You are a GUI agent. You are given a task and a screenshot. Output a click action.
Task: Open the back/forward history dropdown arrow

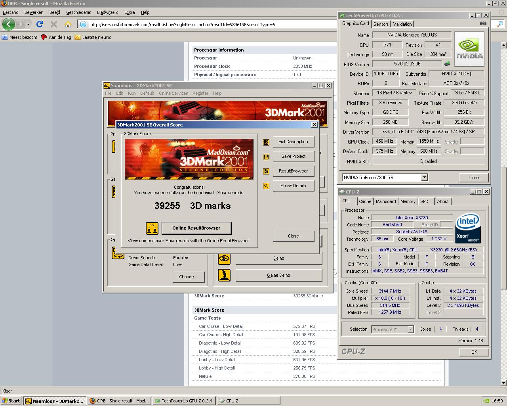(x=28, y=25)
